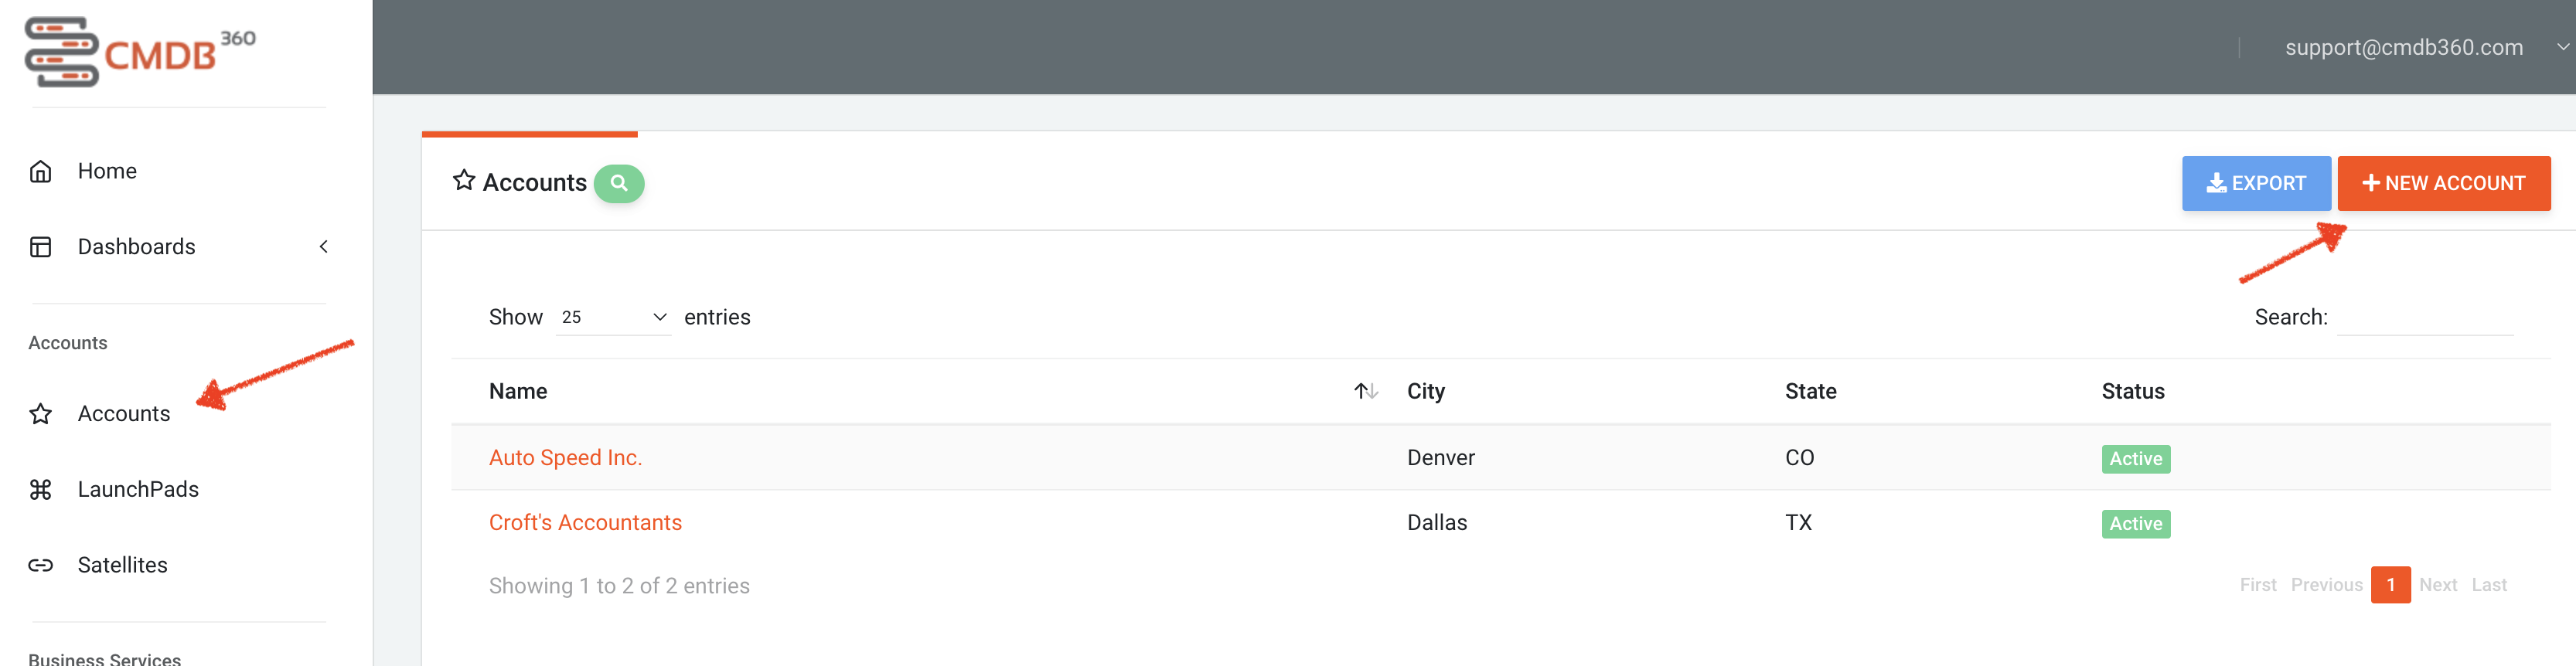Create a new account with NEW ACCOUNT
Viewport: 2576px width, 666px height.
tap(2444, 183)
